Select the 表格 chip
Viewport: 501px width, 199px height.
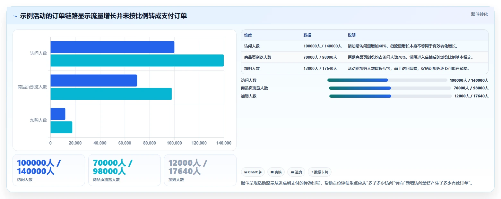pyautogui.click(x=276, y=172)
